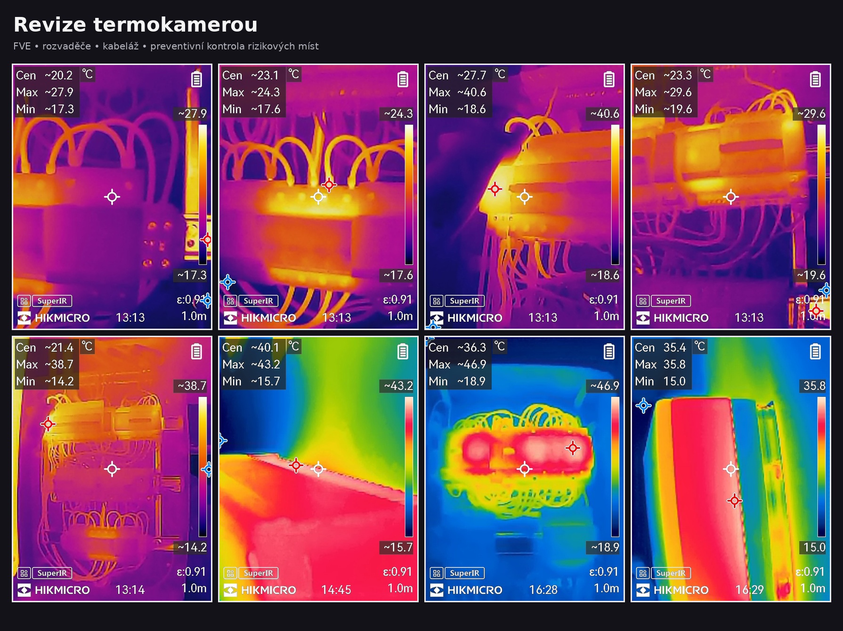
Task: Click the battery icon in the 14:45 thermal image
Action: pyautogui.click(x=402, y=352)
